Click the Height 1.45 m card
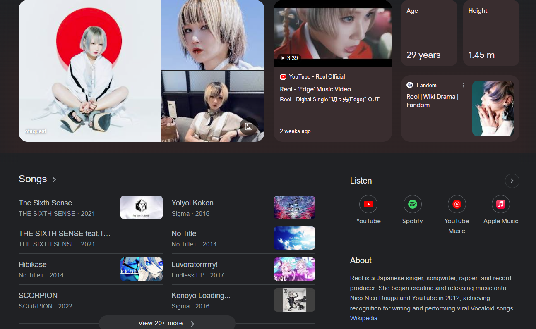Image resolution: width=536 pixels, height=329 pixels. pyautogui.click(x=491, y=33)
